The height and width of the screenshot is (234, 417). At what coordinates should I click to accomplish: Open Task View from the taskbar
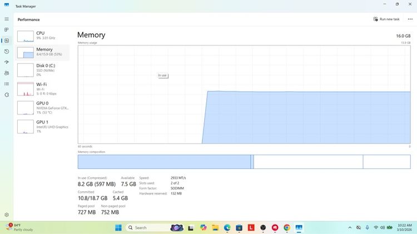click(191, 228)
